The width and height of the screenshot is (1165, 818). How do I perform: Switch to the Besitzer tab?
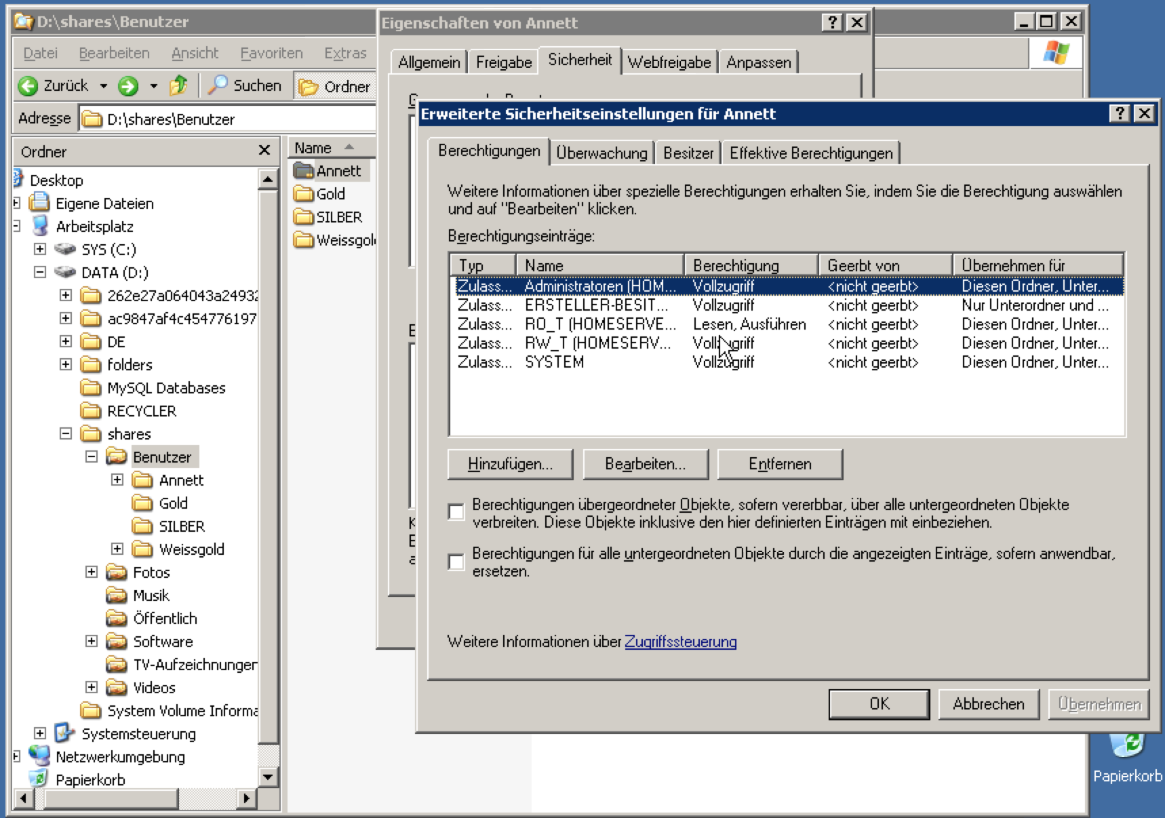coord(688,153)
